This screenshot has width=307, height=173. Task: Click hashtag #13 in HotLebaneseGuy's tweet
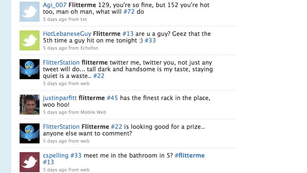click(127, 34)
